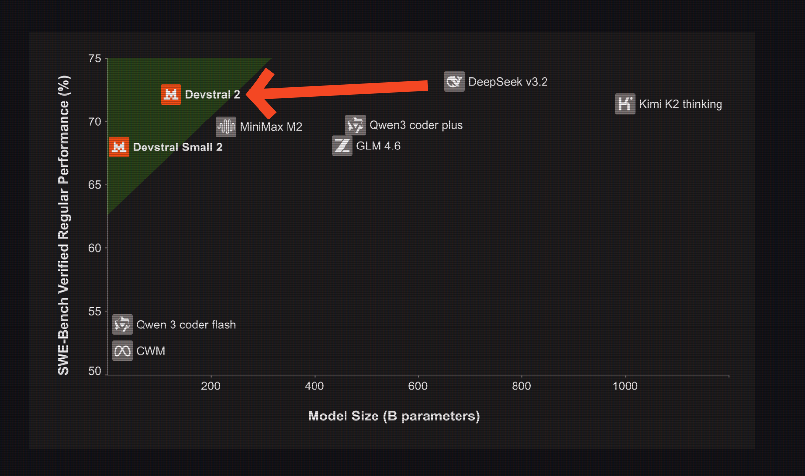Select the 60 tick label on y-axis

[95, 248]
